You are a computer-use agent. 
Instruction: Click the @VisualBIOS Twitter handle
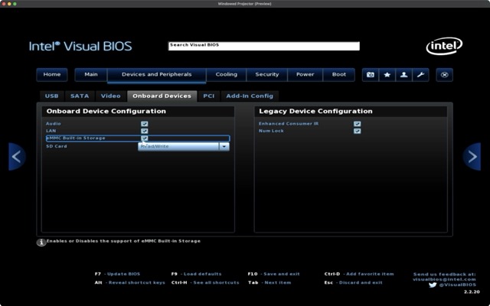tap(458, 285)
